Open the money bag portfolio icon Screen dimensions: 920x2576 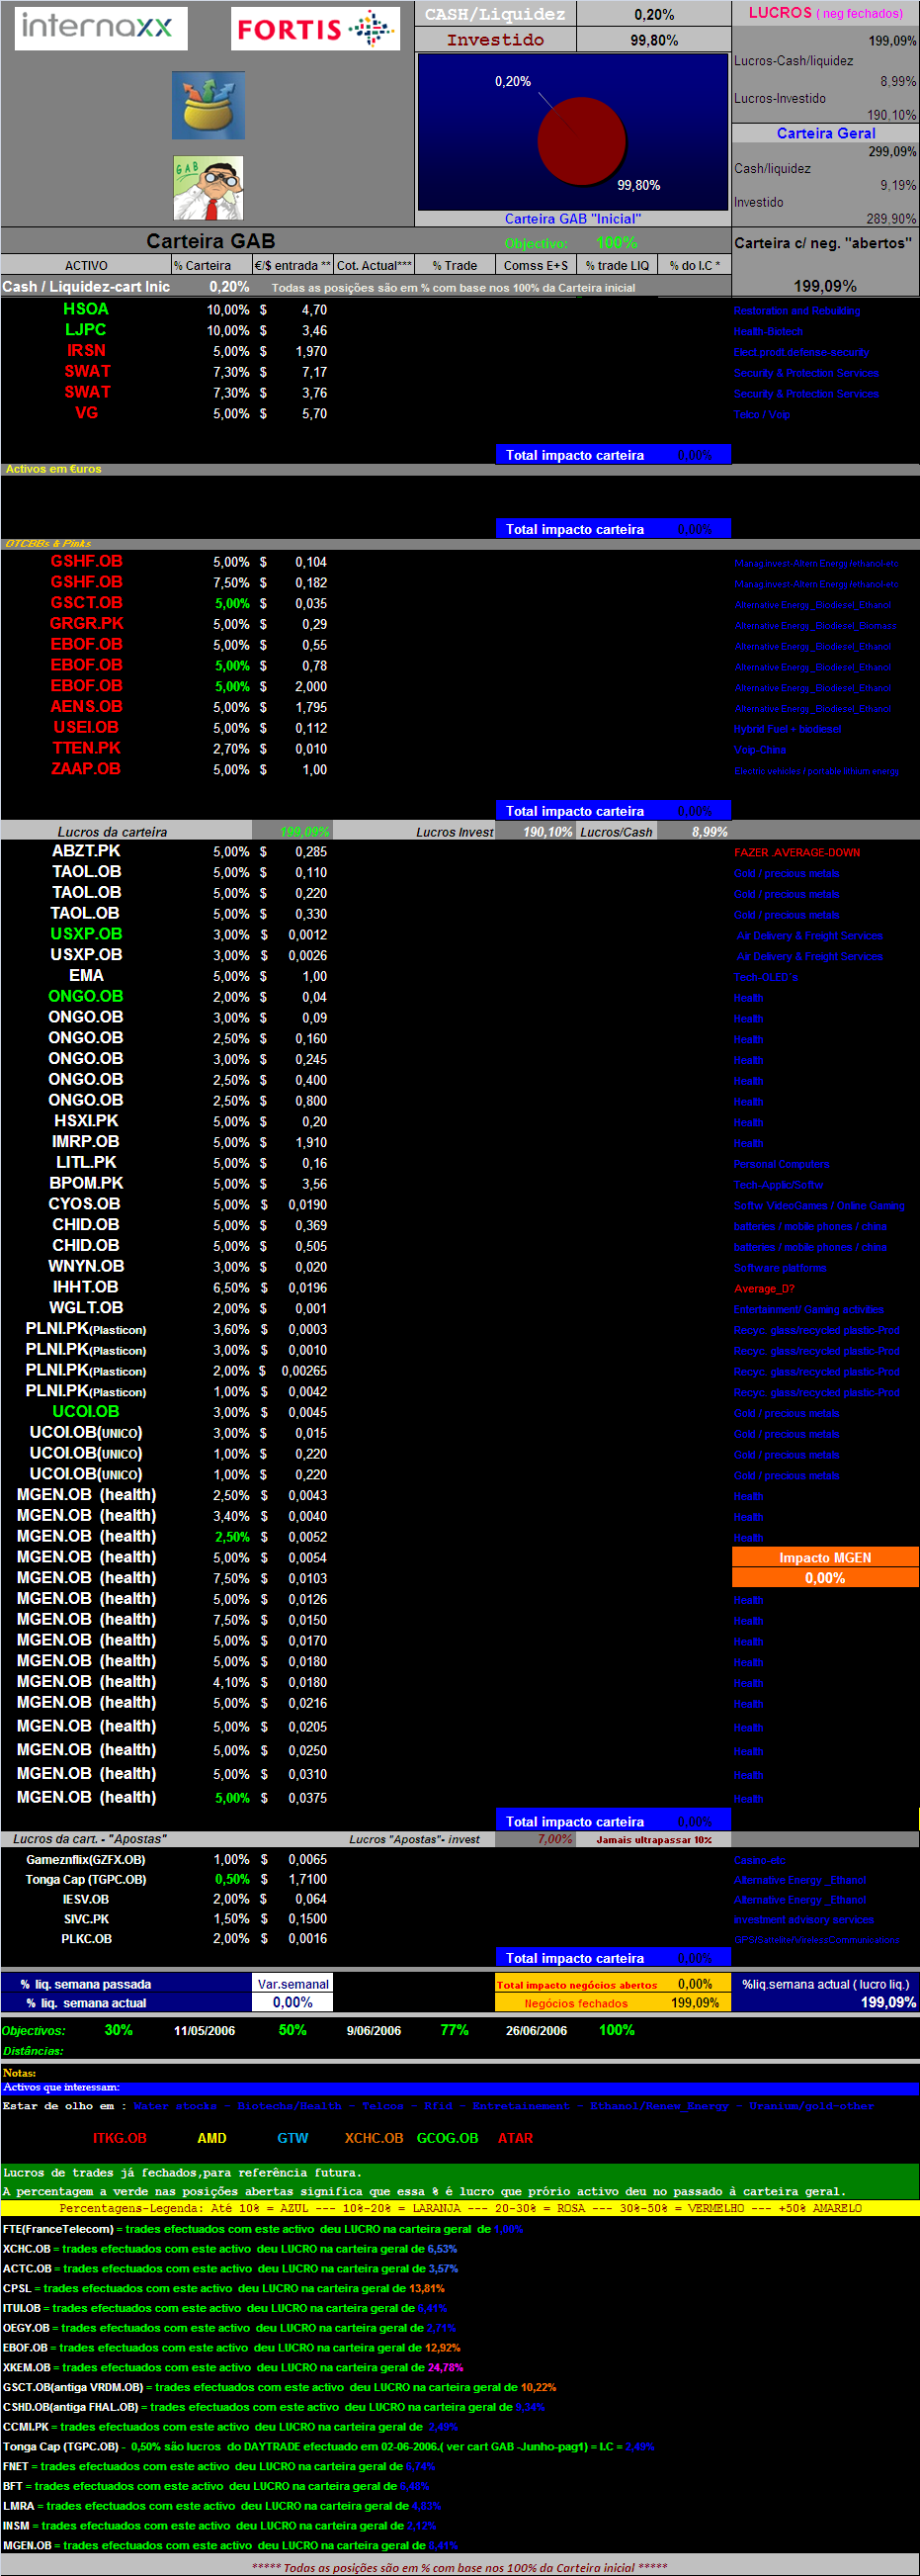[208, 105]
